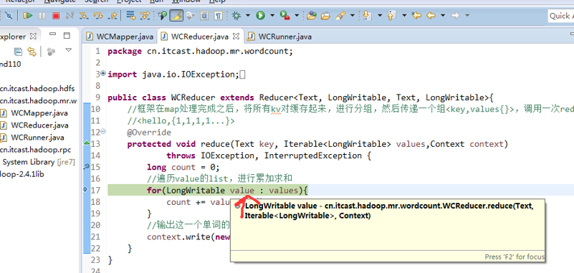
Task: Open Package Explorer View Menu triangle
Action: 69,50
